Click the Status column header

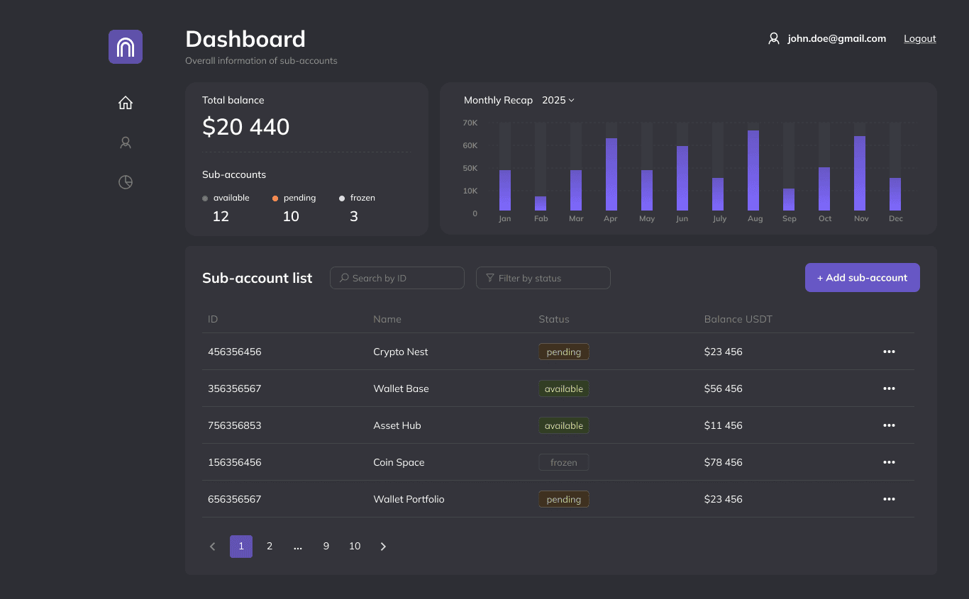[554, 319]
